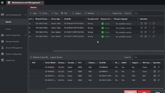Image resolution: width=165 pixels, height=93 pixels.
Task: Focus the online devices Filter field
Action: (148, 57)
